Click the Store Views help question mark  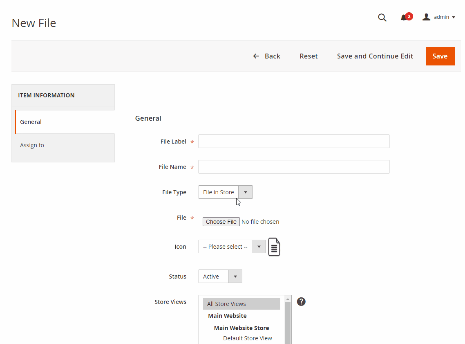tap(301, 302)
